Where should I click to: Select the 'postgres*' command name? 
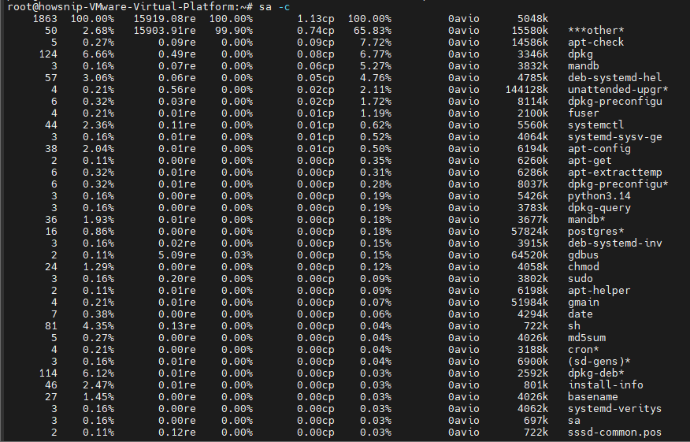pyautogui.click(x=595, y=232)
